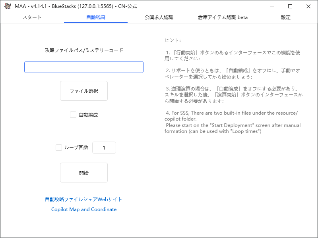Open the 自動攻略ファイルシェアWebサイト link

point(83,200)
